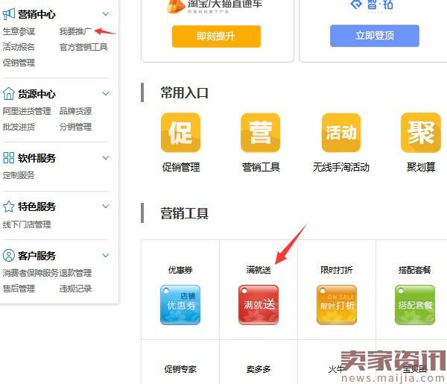Click the green 搭配套餐 tag icon
Viewport: 447px width, 384px height.
pos(415,305)
